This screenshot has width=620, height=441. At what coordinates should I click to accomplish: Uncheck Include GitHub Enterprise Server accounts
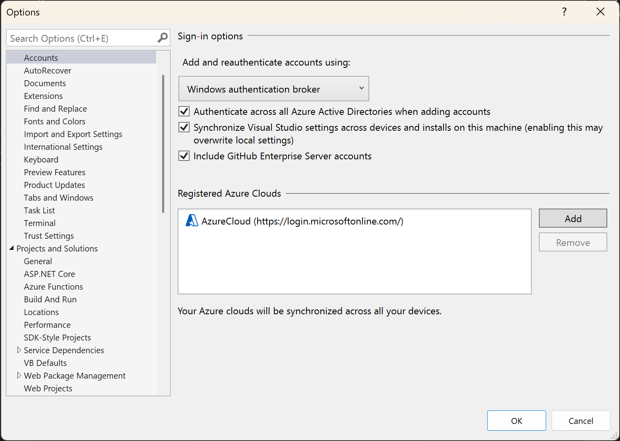pos(184,156)
